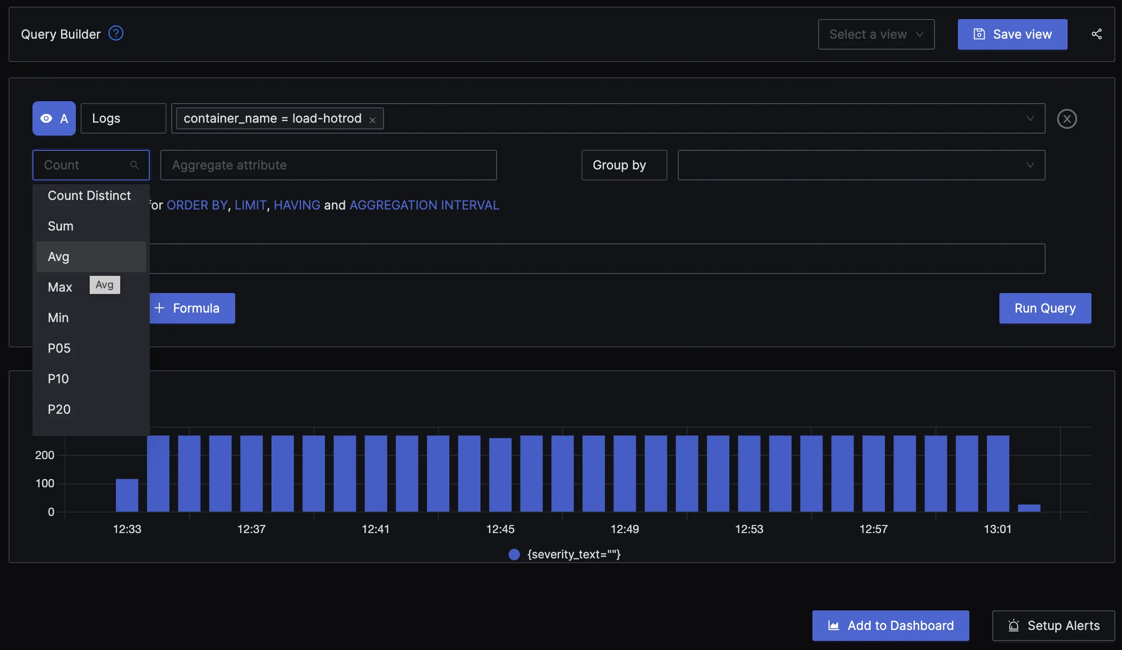Open the Select a view dropdown
This screenshot has width=1122, height=650.
pos(876,34)
